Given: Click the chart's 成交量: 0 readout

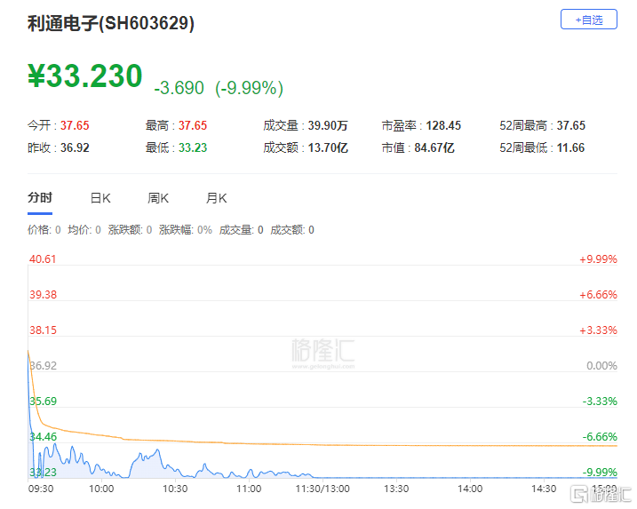Looking at the screenshot, I should (241, 230).
